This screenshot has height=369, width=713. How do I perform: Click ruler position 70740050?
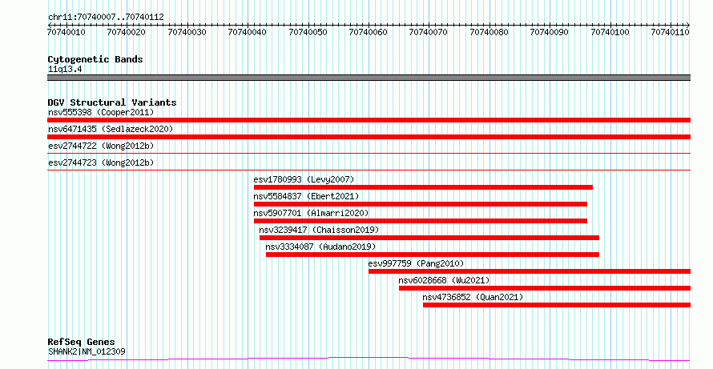pyautogui.click(x=308, y=32)
